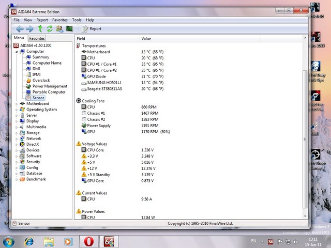The height and width of the screenshot is (248, 331).
Task: Select AIDA64 v1.50.1200 root node
Action: (32, 45)
